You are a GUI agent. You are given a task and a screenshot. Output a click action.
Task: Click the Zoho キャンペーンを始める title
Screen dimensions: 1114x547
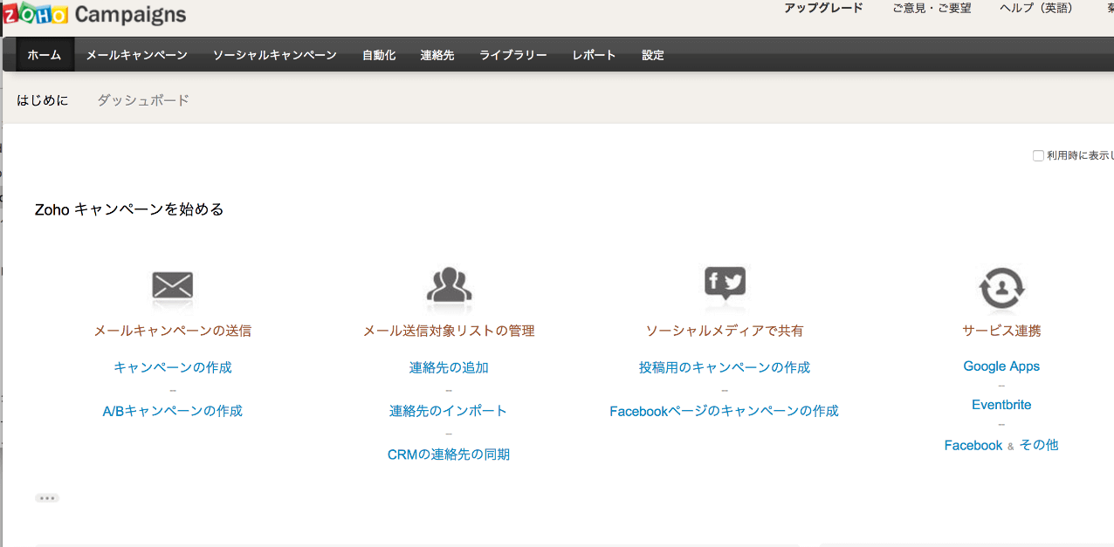tap(129, 209)
